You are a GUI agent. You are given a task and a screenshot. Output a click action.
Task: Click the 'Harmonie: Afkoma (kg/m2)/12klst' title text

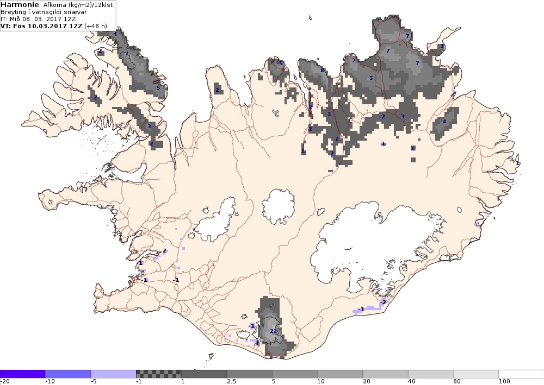click(56, 5)
